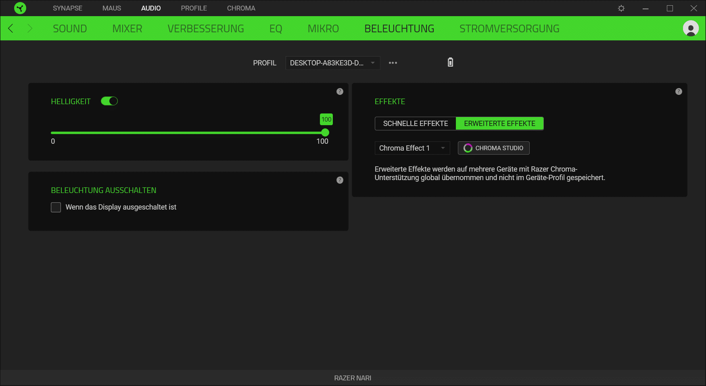The width and height of the screenshot is (706, 386).
Task: Launch Chroma Studio
Action: [493, 148]
